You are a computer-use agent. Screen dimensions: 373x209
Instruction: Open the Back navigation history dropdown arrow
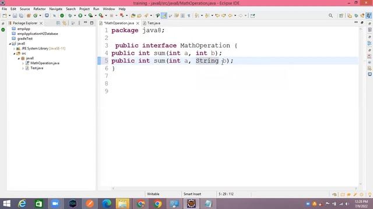(x=235, y=16)
